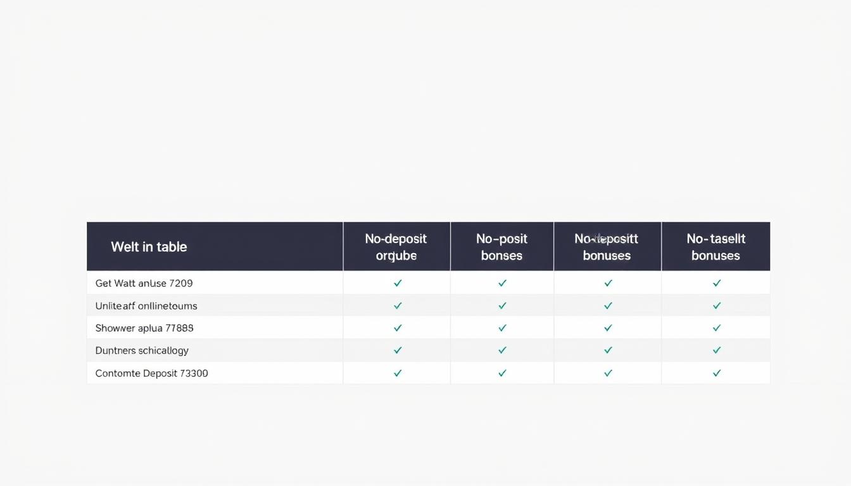
Task: Click the Unliteaff onllinetoums row label
Action: coord(146,306)
